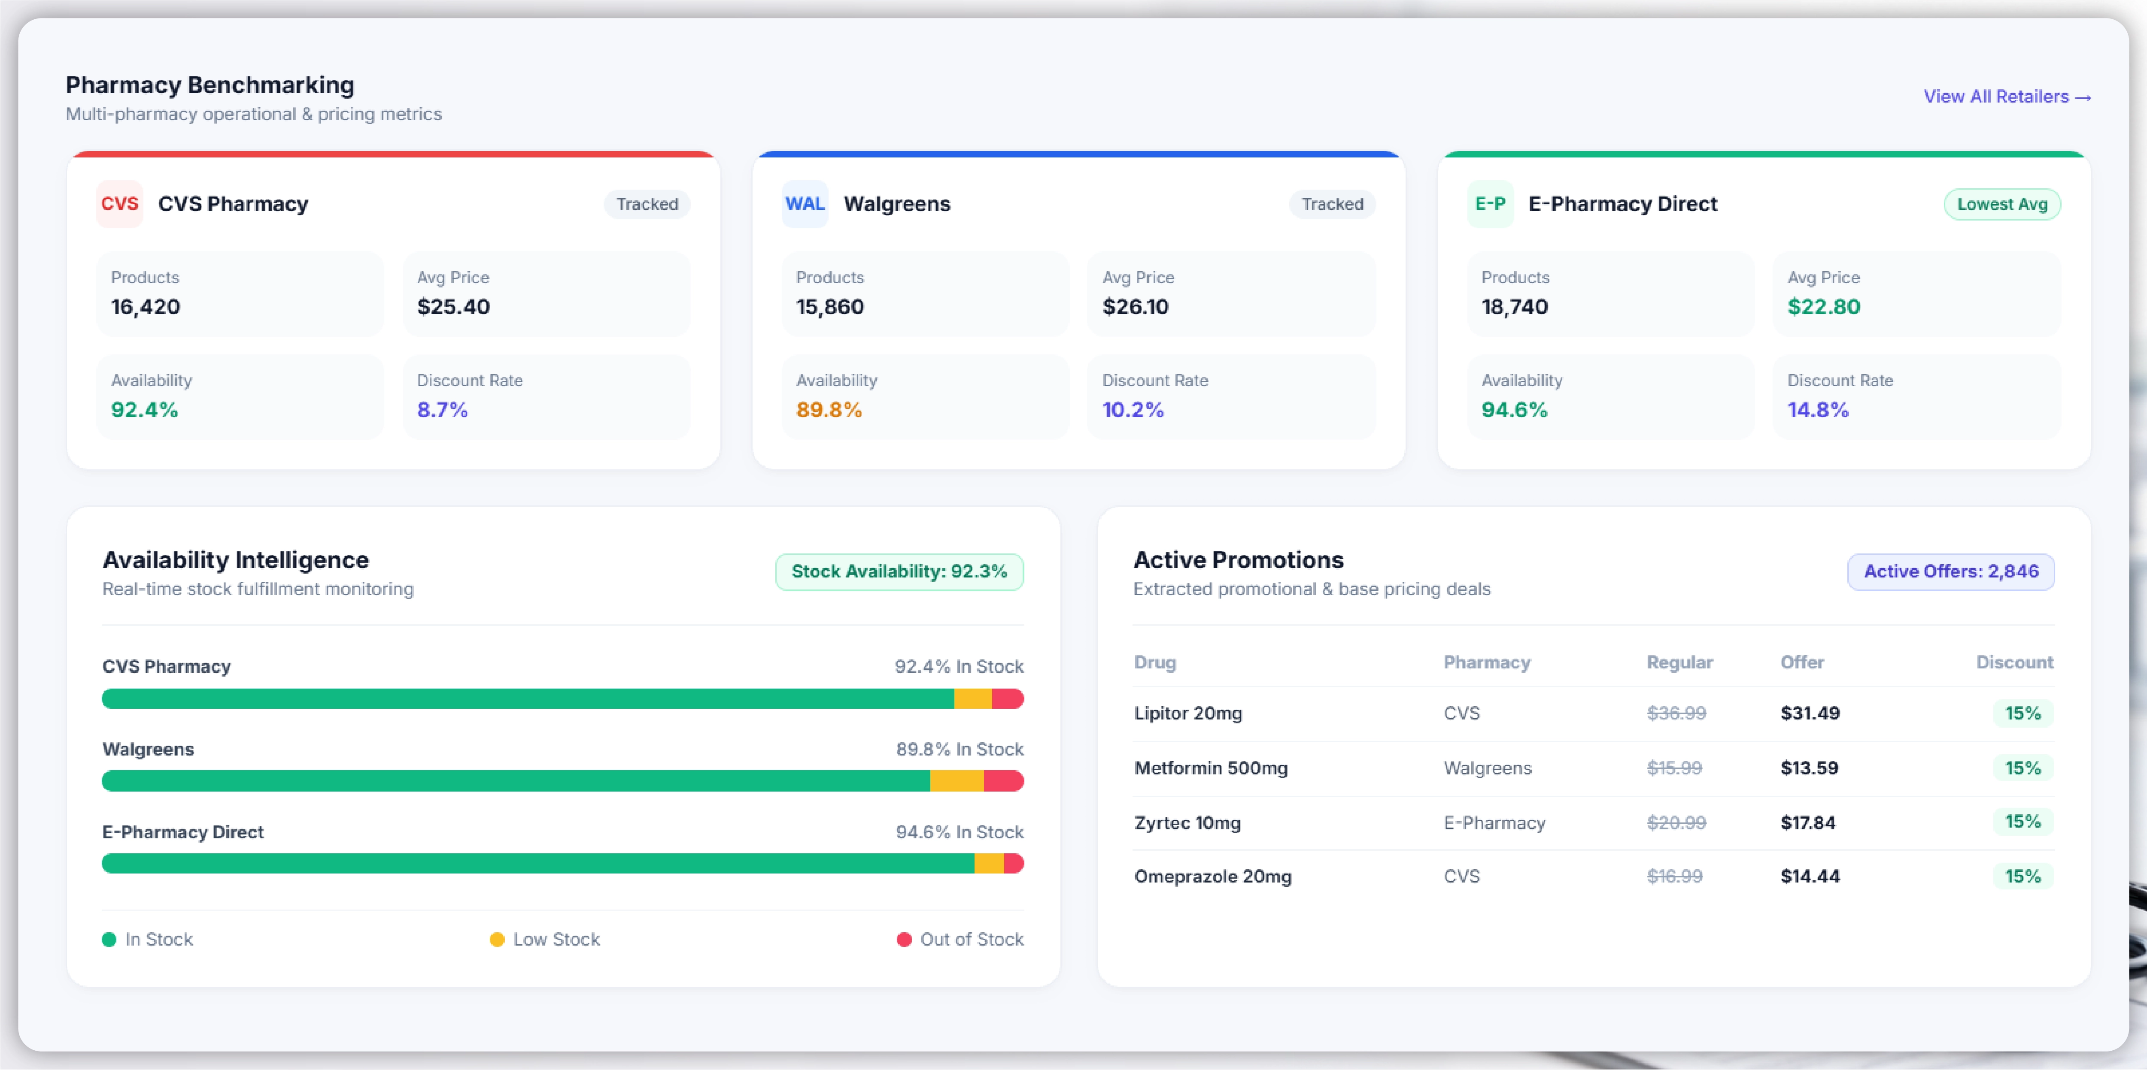Click CVS average price $25.40

click(x=453, y=307)
